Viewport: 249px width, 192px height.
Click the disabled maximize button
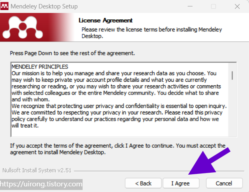click(213, 6)
